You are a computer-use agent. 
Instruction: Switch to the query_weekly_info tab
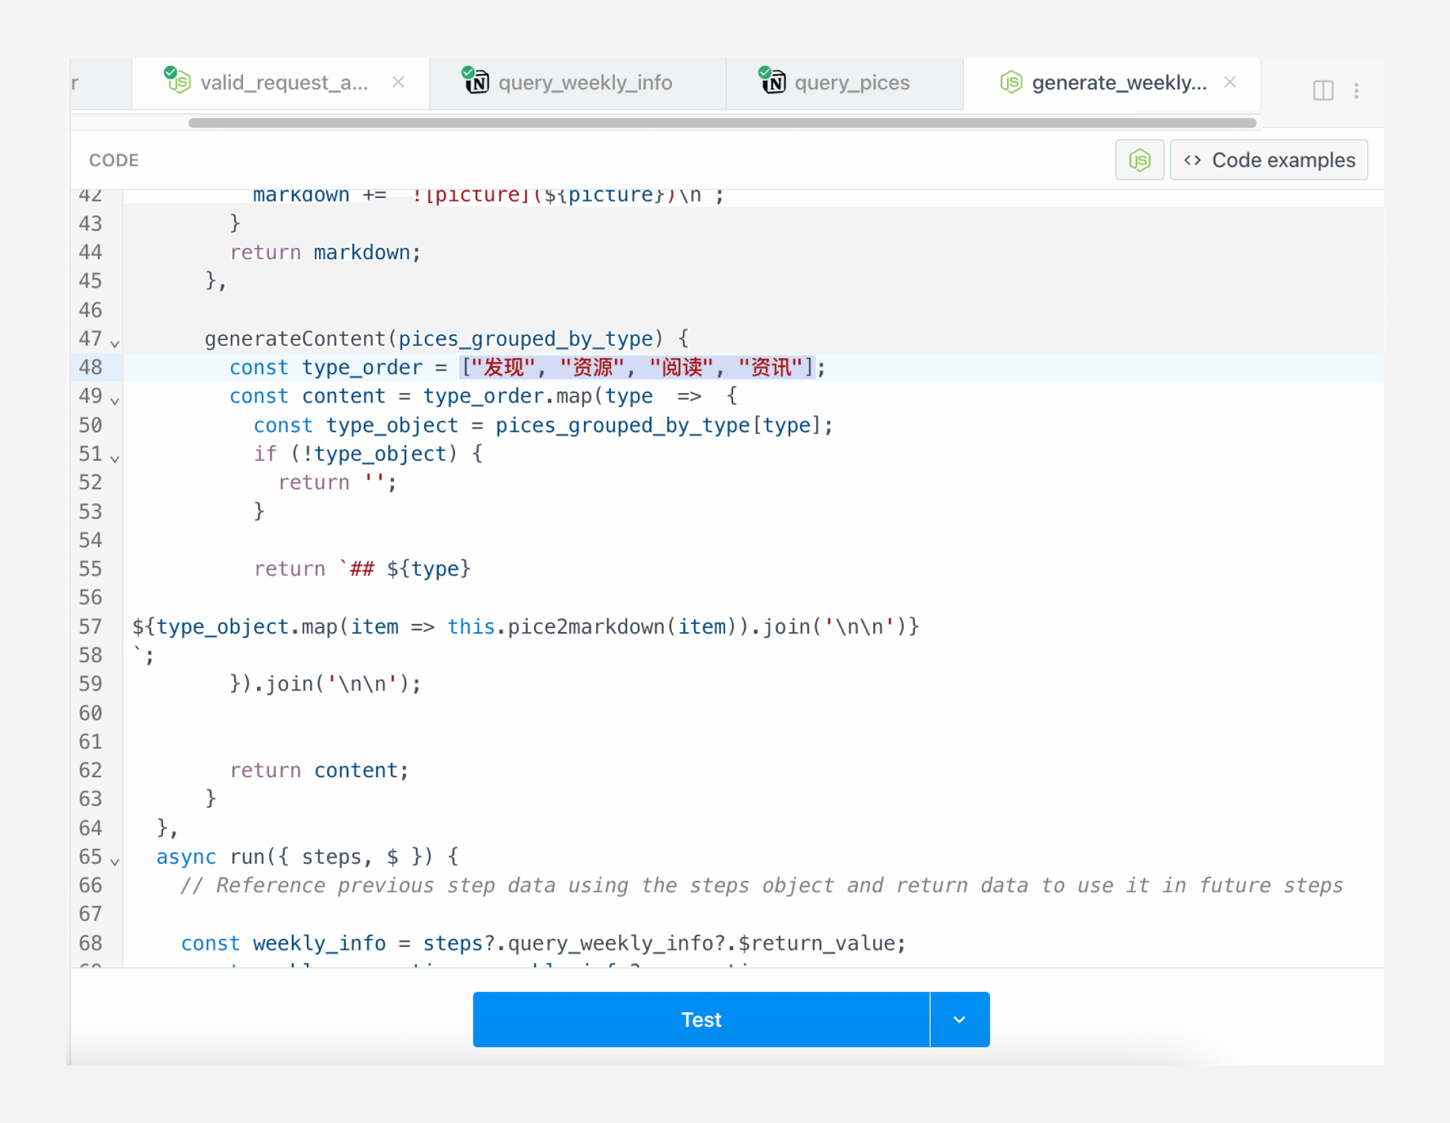[584, 83]
